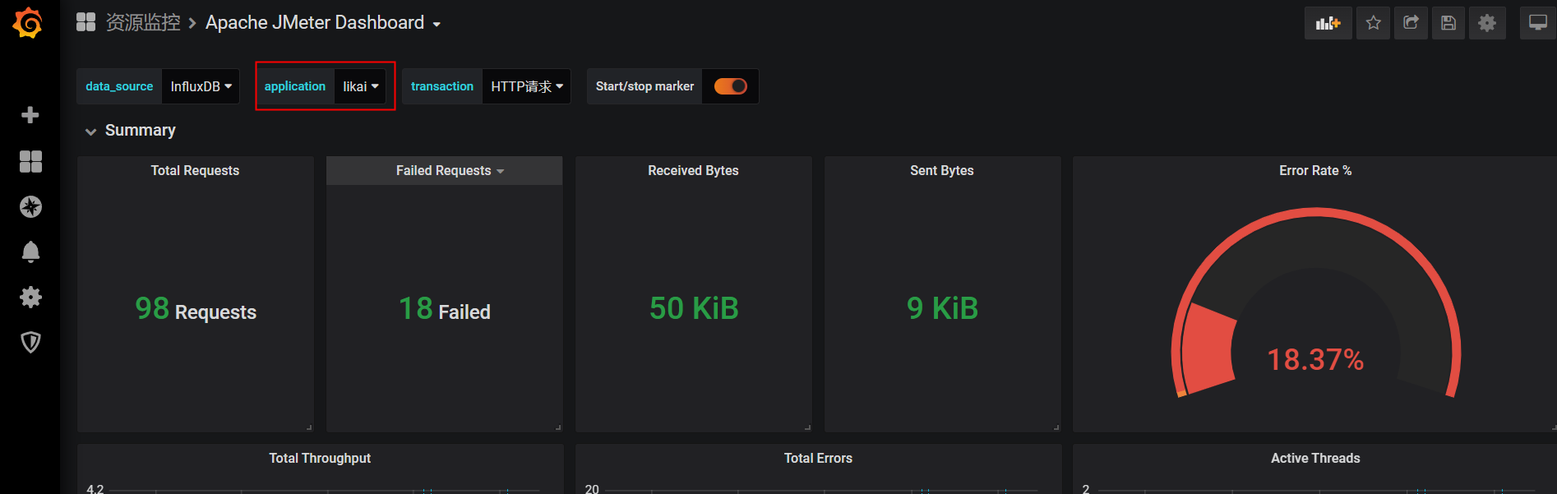This screenshot has height=494, width=1557.
Task: Click the Grafana logo icon
Action: coord(28,23)
